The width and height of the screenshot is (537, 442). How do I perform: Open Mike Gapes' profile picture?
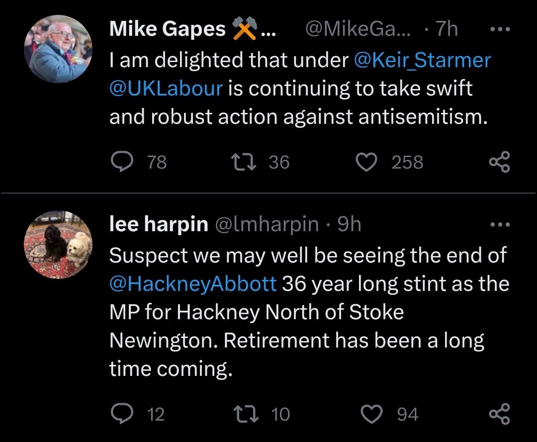pos(59,49)
